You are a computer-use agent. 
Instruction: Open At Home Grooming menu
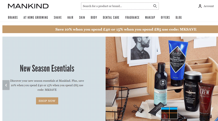(36, 17)
